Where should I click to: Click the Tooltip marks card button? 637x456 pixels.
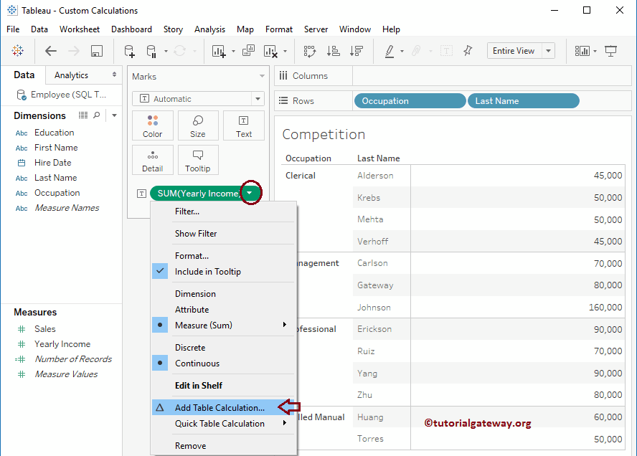coord(198,160)
